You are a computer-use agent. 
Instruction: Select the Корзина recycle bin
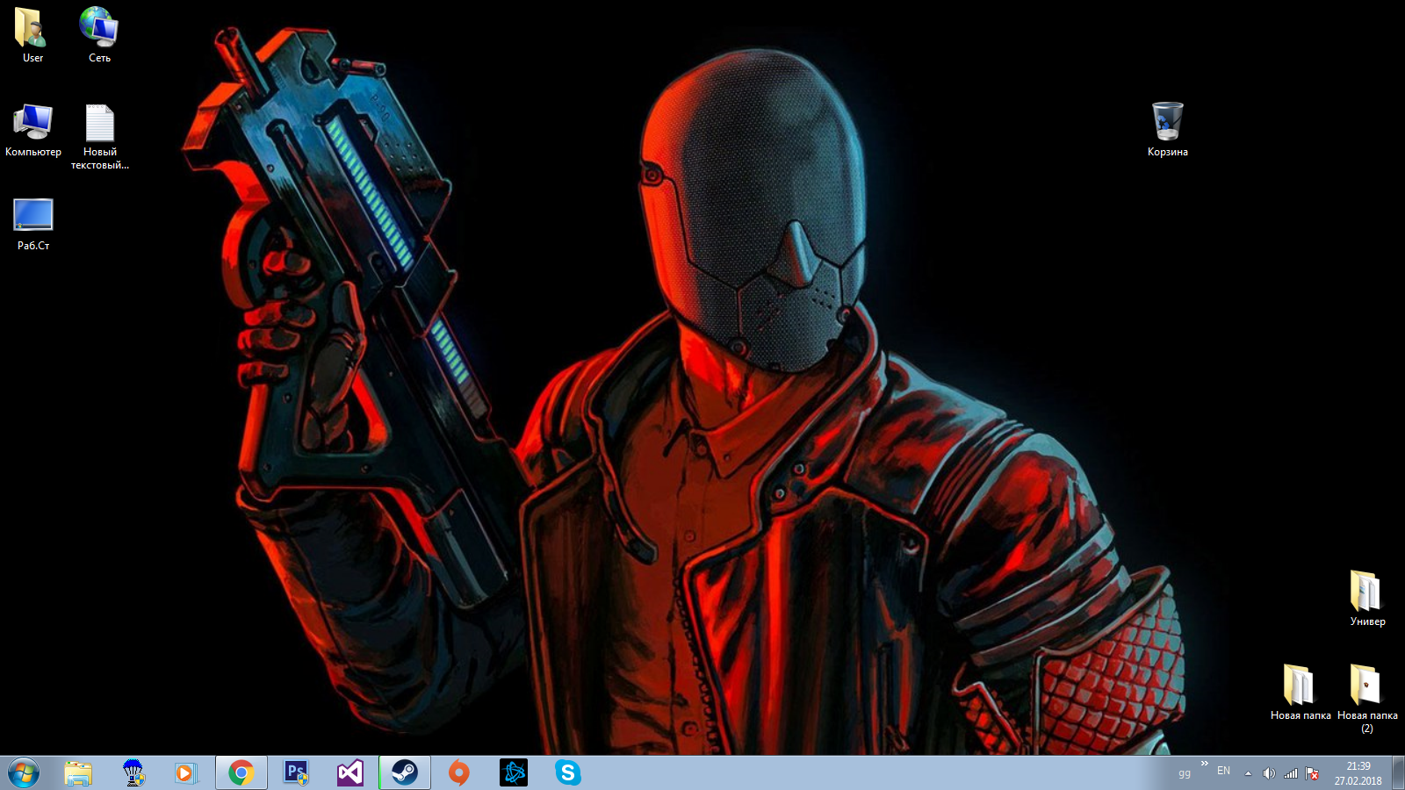coord(1168,130)
